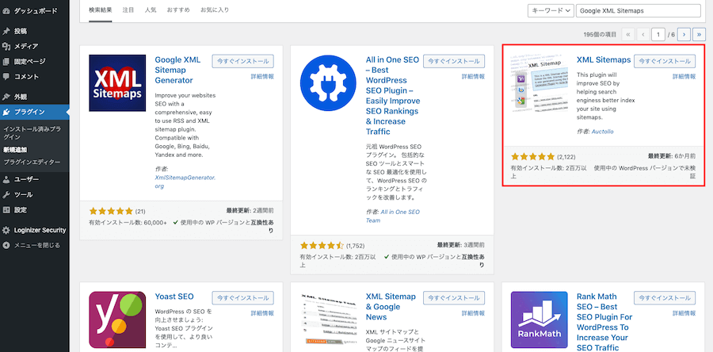713x352 pixels.
Task: Open the ダッシュボード menu item
Action: click(35, 10)
